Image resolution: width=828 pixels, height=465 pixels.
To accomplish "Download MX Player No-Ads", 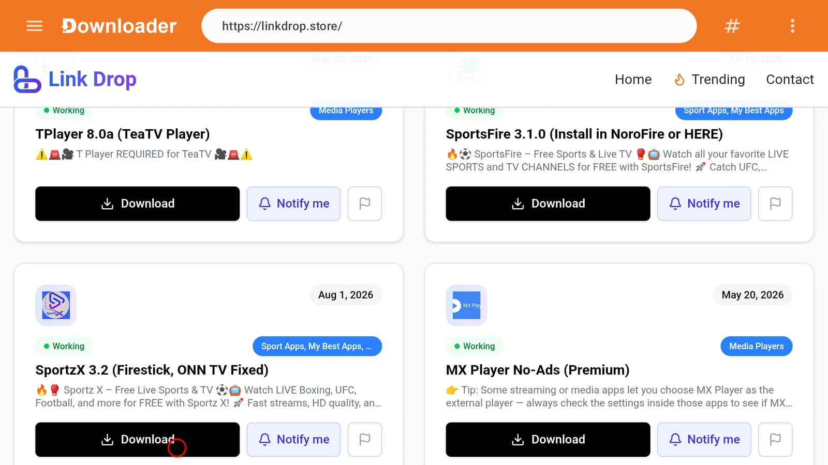I will [x=548, y=440].
